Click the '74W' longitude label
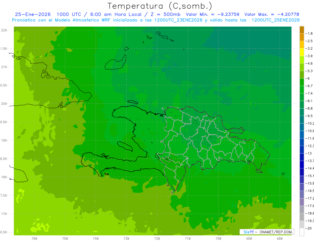314x242 pixels. coord(96,239)
